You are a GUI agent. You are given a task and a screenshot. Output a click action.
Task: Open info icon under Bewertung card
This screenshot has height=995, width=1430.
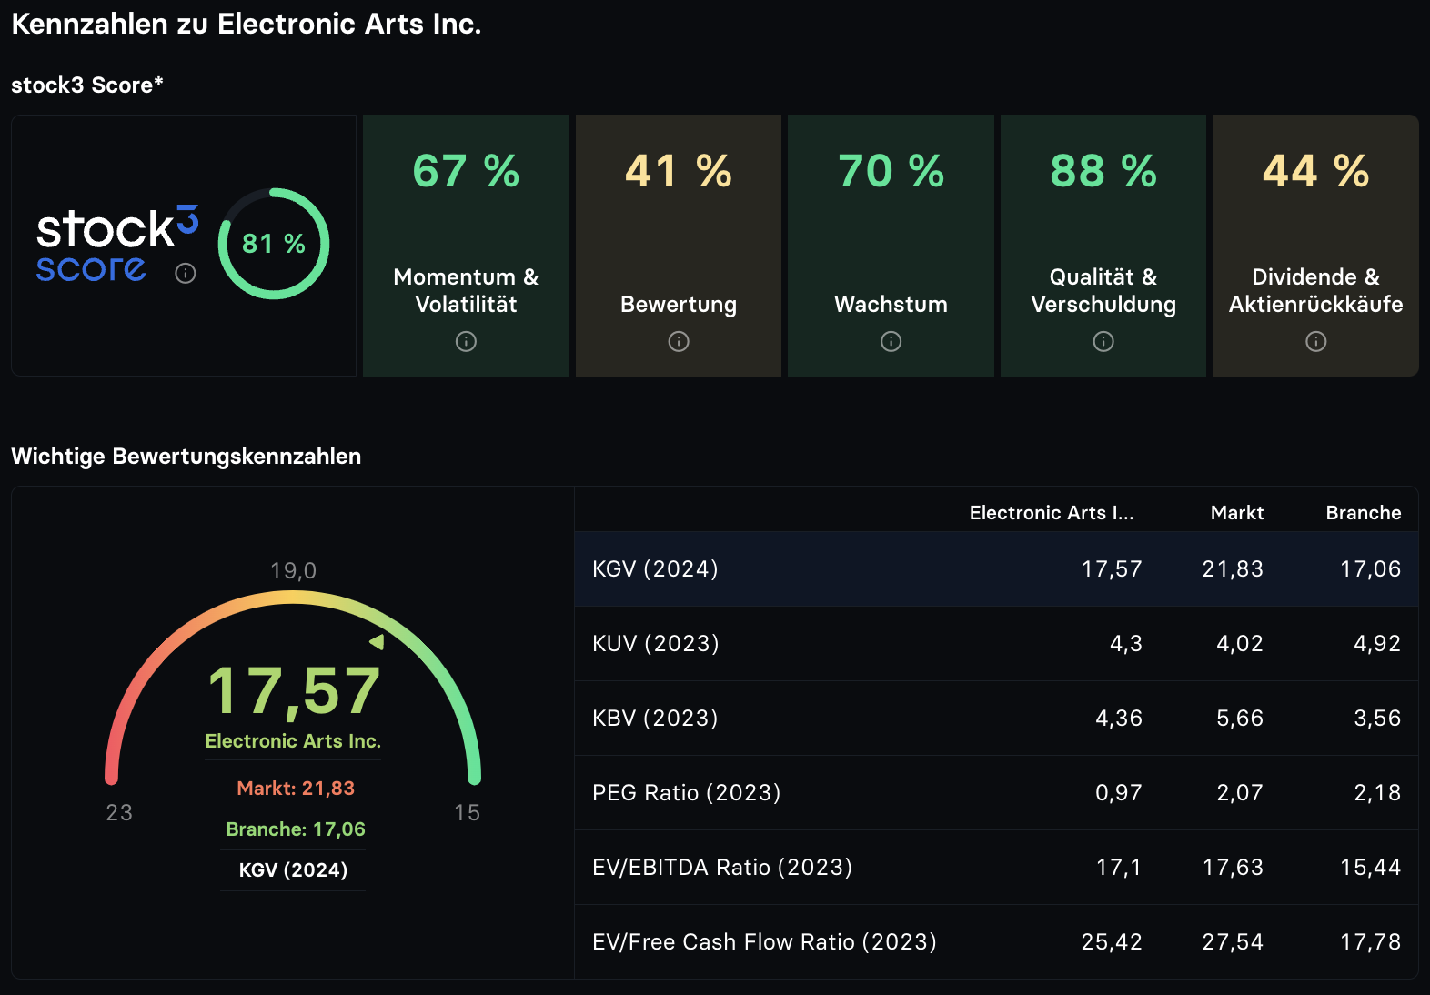pos(679,341)
